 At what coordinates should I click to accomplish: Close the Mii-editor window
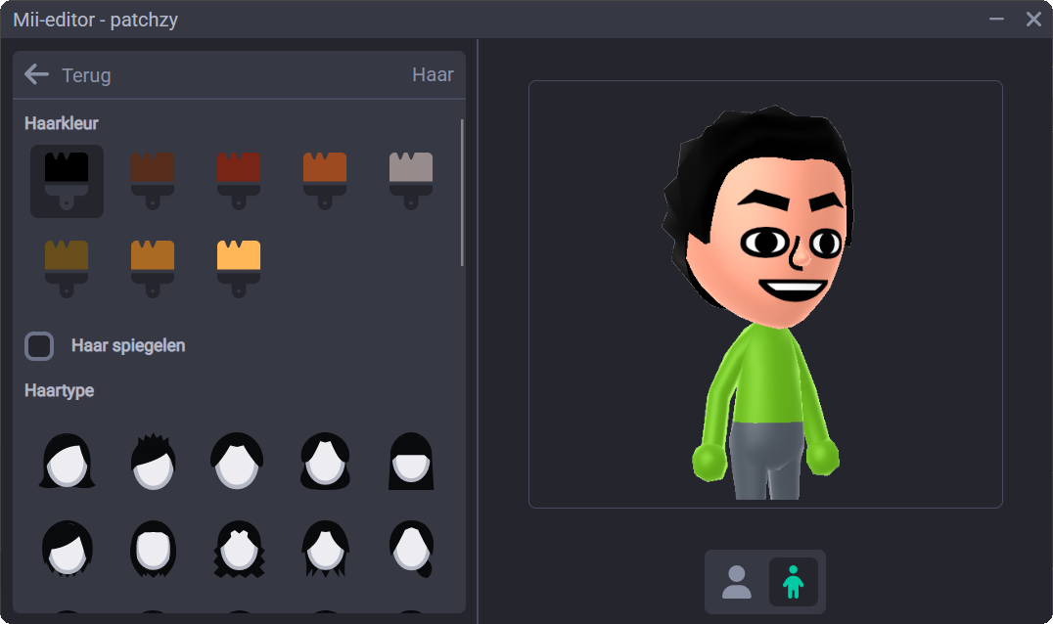click(1033, 19)
